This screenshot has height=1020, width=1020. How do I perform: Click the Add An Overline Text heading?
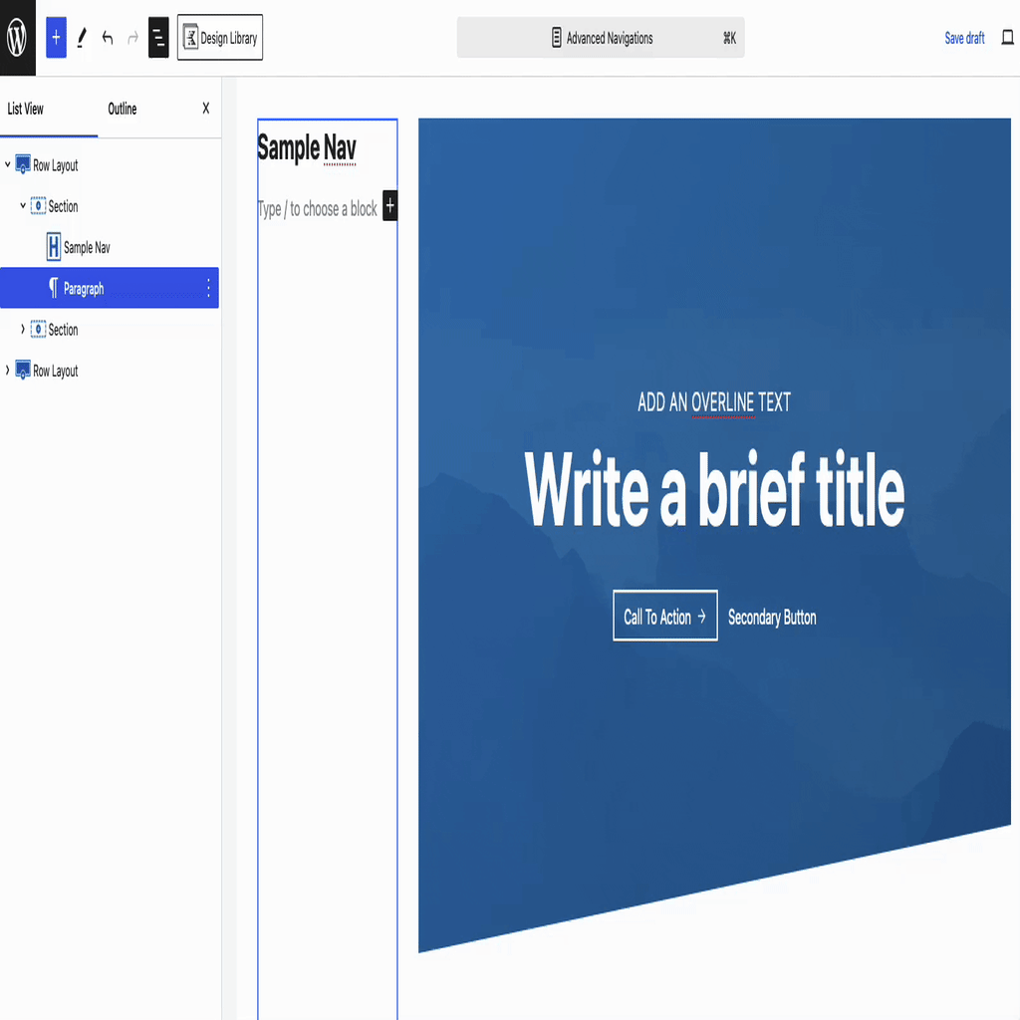pos(713,402)
